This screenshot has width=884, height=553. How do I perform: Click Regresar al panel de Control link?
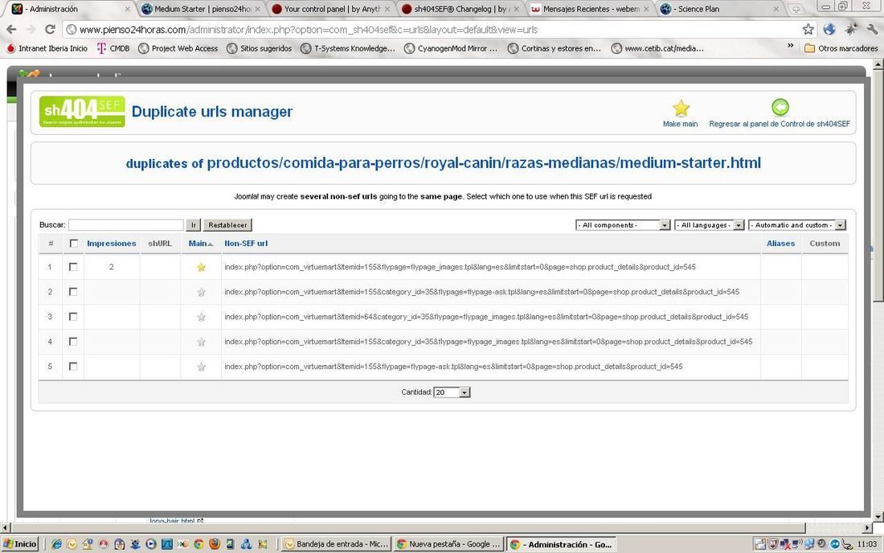click(780, 124)
